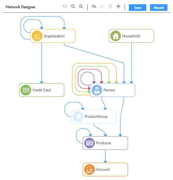Image resolution: width=173 pixels, height=180 pixels.
Task: Click the purple Products barcode icon
Action: (x=90, y=143)
